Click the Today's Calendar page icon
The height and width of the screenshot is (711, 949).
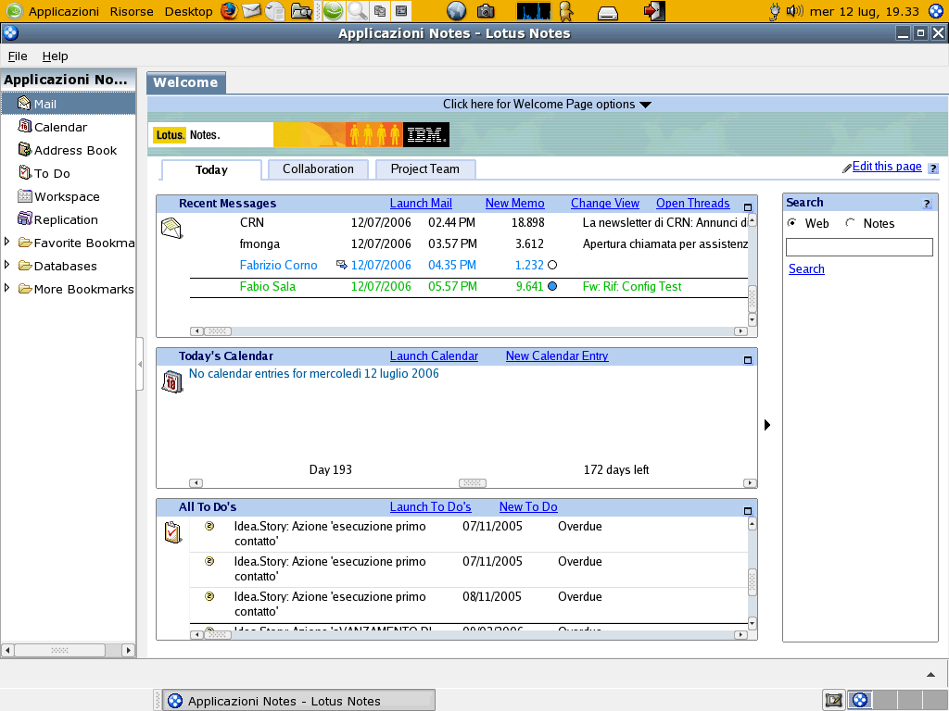[x=172, y=381]
